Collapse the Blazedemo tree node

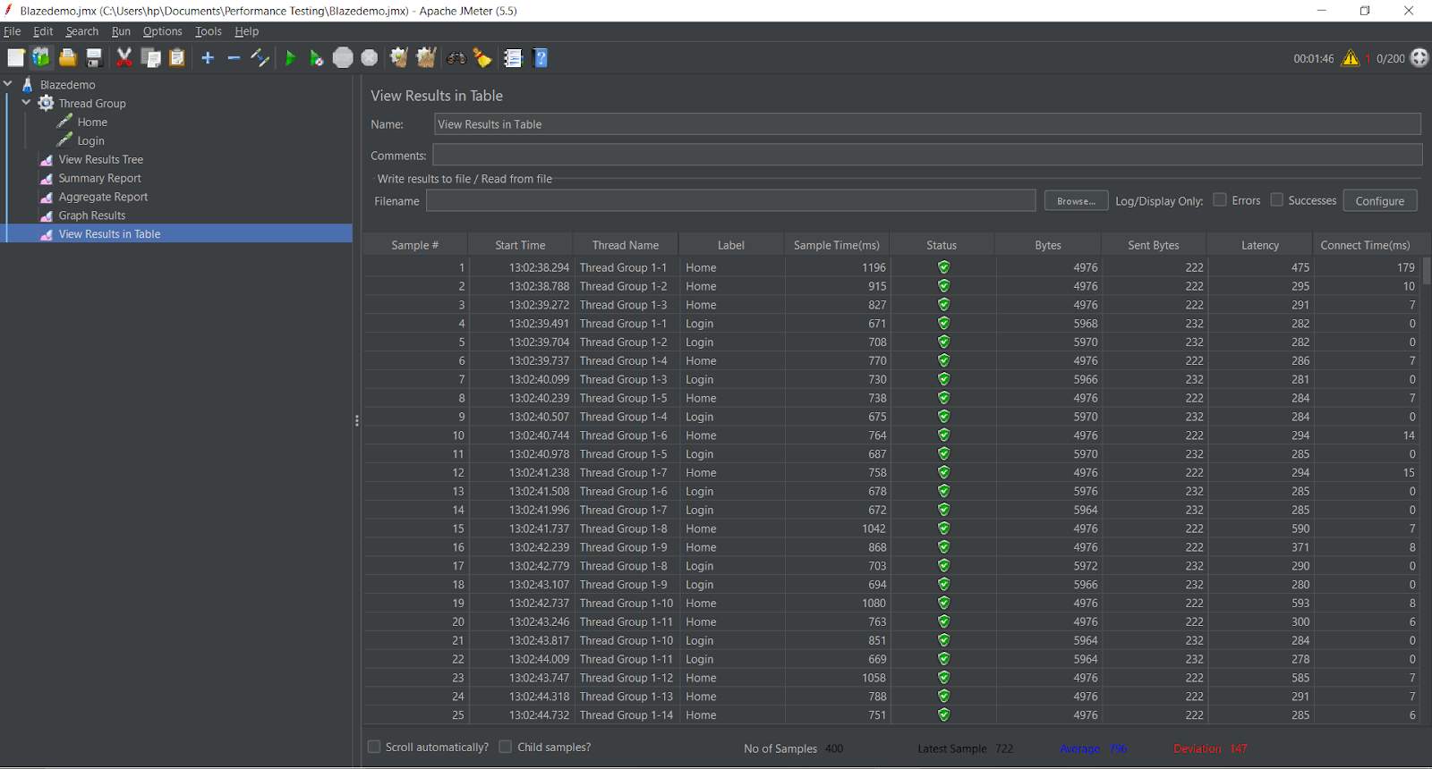tap(8, 84)
